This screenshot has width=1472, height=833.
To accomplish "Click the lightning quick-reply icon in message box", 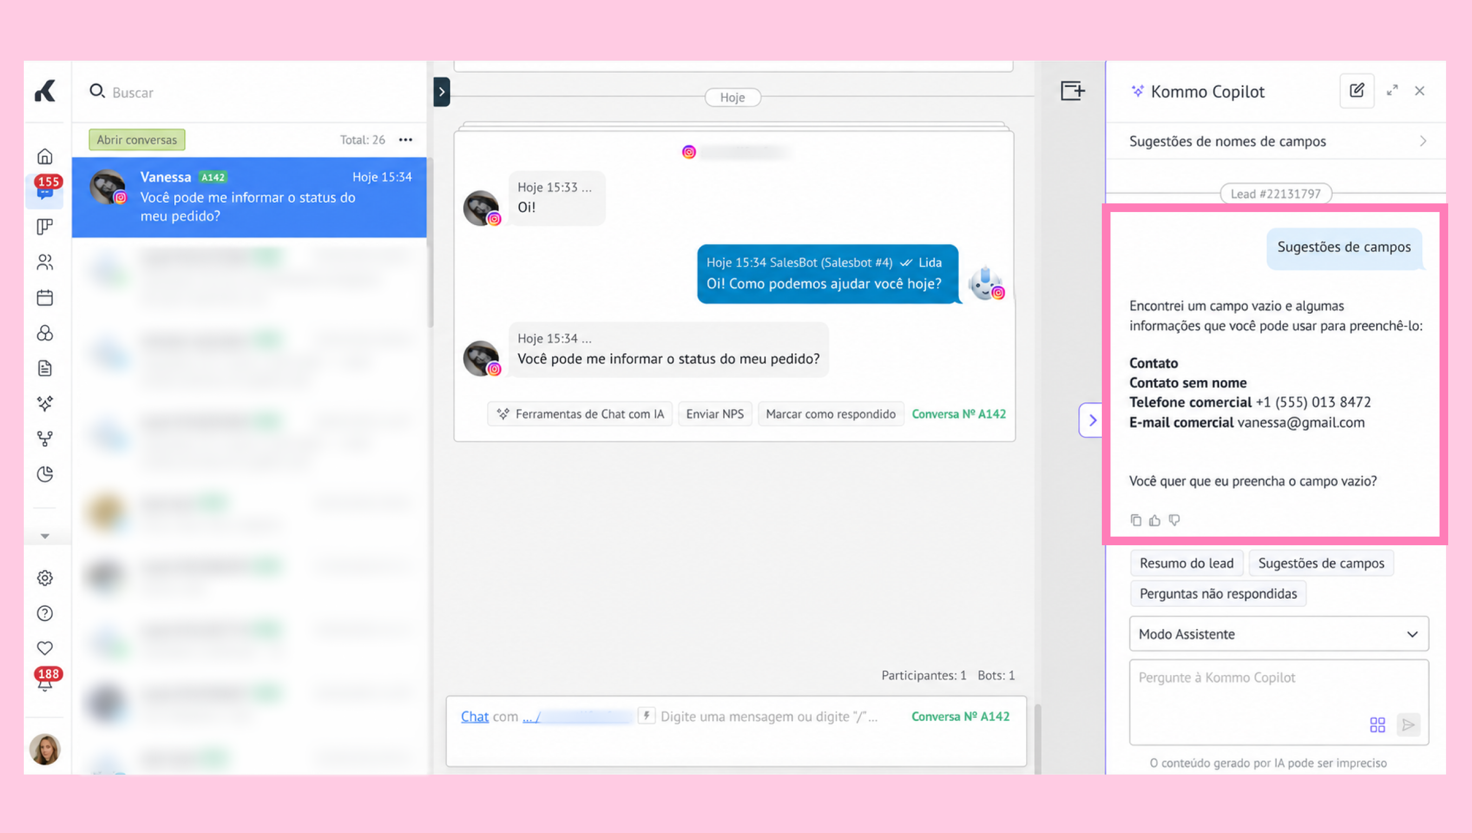I will pos(646,716).
